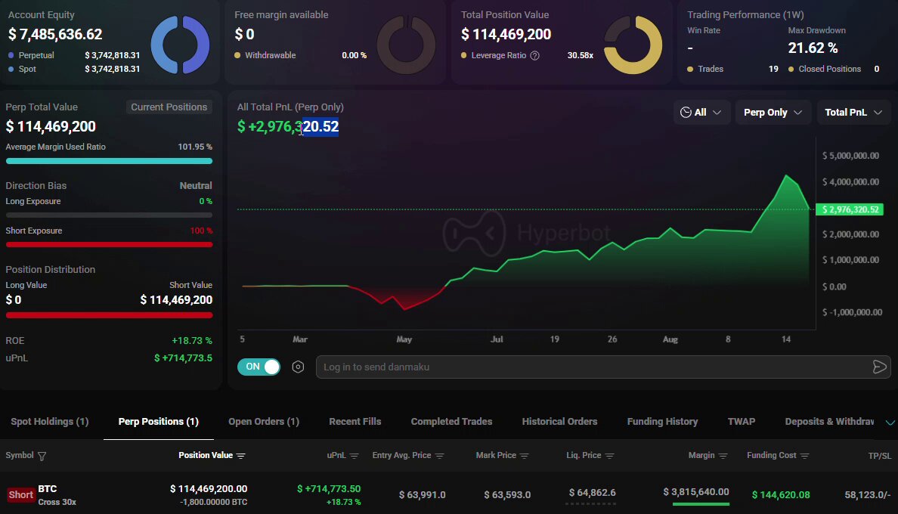
Task: Switch to the TWAP tab
Action: pyautogui.click(x=742, y=422)
